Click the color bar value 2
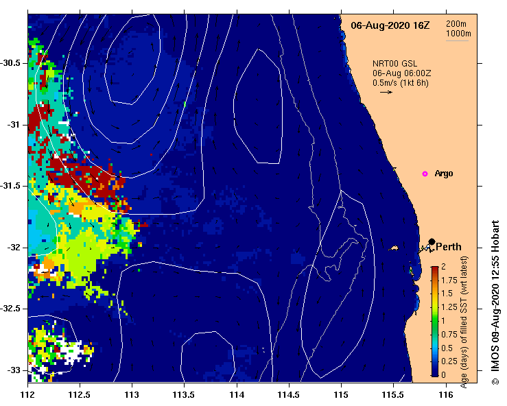Screen dimensions: 507x406 tap(443, 266)
